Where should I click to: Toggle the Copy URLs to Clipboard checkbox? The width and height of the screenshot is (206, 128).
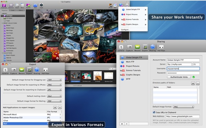click(x=154, y=112)
